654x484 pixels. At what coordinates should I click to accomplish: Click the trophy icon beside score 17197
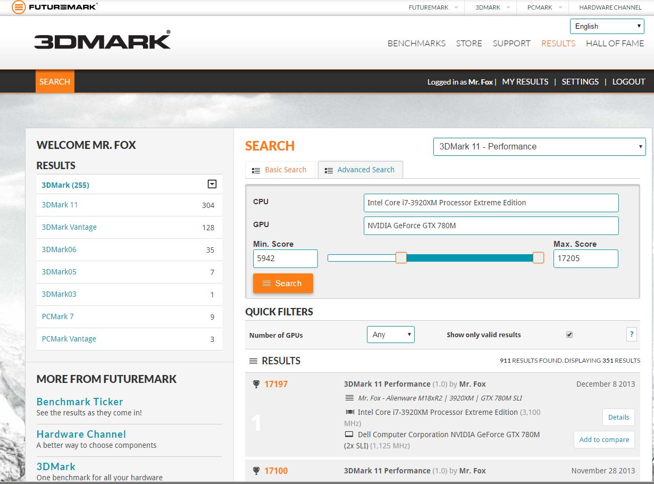pos(256,384)
